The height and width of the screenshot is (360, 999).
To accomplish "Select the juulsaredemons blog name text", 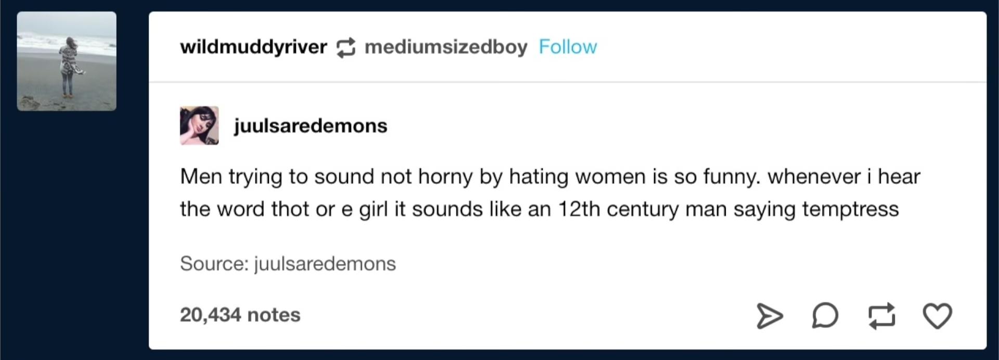I will click(311, 125).
